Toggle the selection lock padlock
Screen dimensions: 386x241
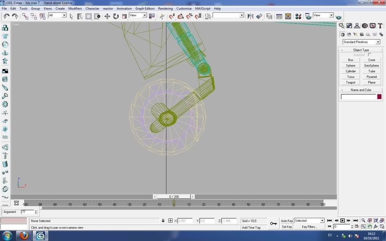(163, 221)
